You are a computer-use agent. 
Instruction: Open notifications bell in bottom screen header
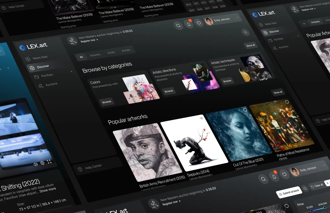pos(274,177)
